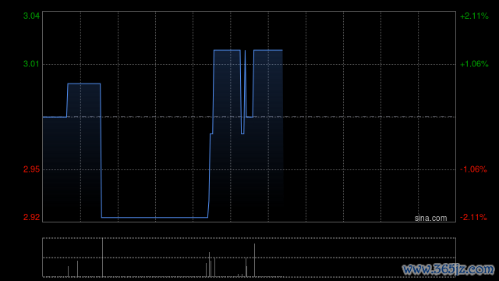Click the +2.11% percentage label
The image size is (499, 281).
474,16
